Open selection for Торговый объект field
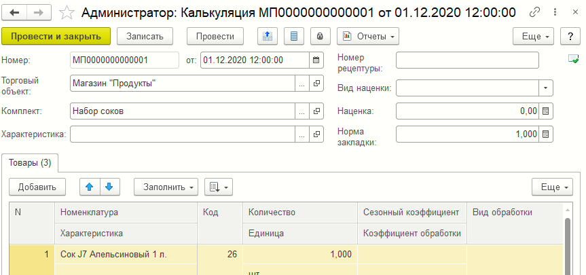Viewport: 586px width, 275px height. (301, 84)
